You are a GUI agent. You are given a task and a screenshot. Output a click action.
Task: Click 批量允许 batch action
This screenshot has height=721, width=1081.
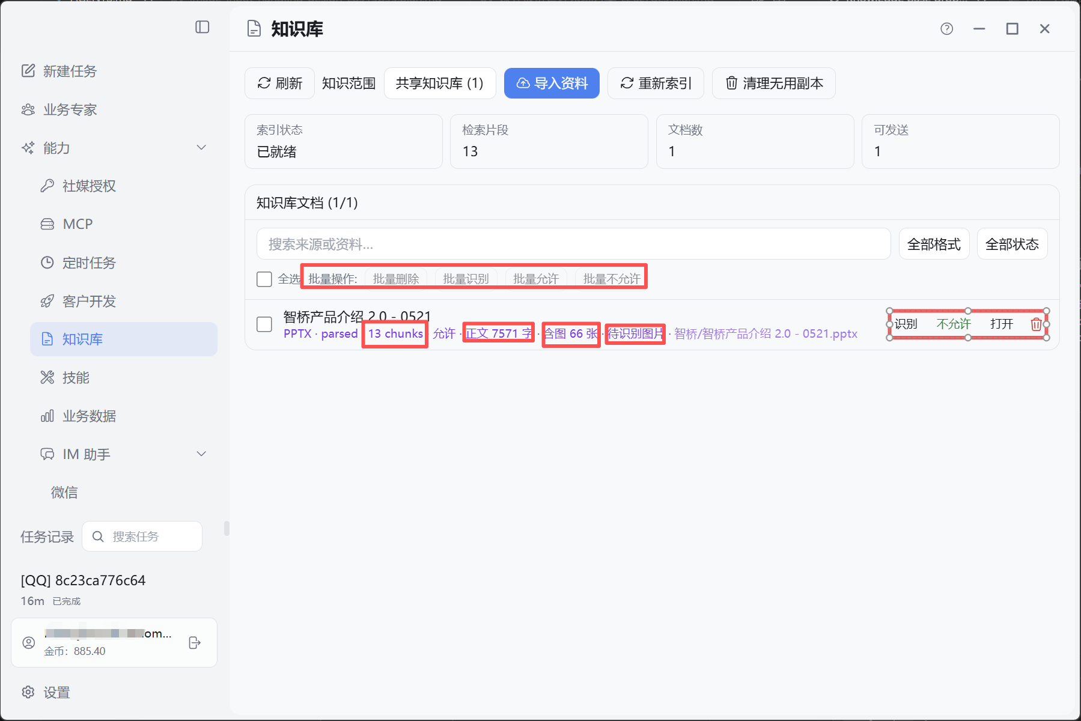[536, 279]
